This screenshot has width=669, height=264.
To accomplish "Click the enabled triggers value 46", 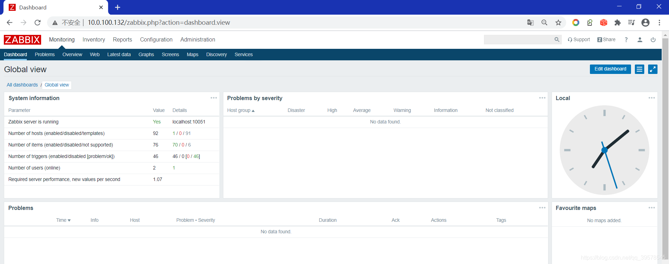I will 175,156.
